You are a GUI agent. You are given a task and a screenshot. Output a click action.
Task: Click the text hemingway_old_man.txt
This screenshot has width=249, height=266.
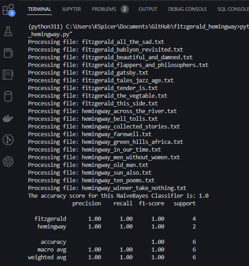click(x=115, y=165)
